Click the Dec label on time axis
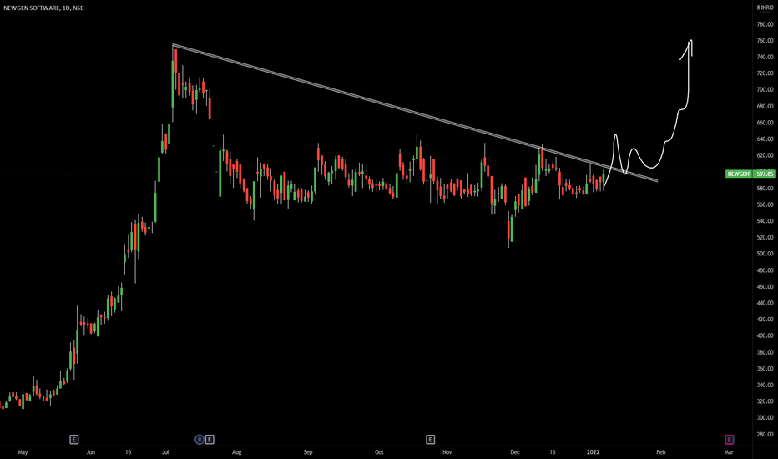The width and height of the screenshot is (778, 459). point(515,452)
